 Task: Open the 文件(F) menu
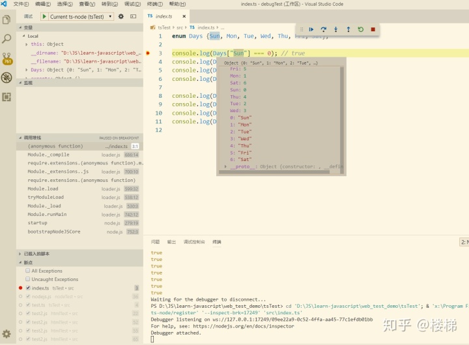tap(21, 4)
